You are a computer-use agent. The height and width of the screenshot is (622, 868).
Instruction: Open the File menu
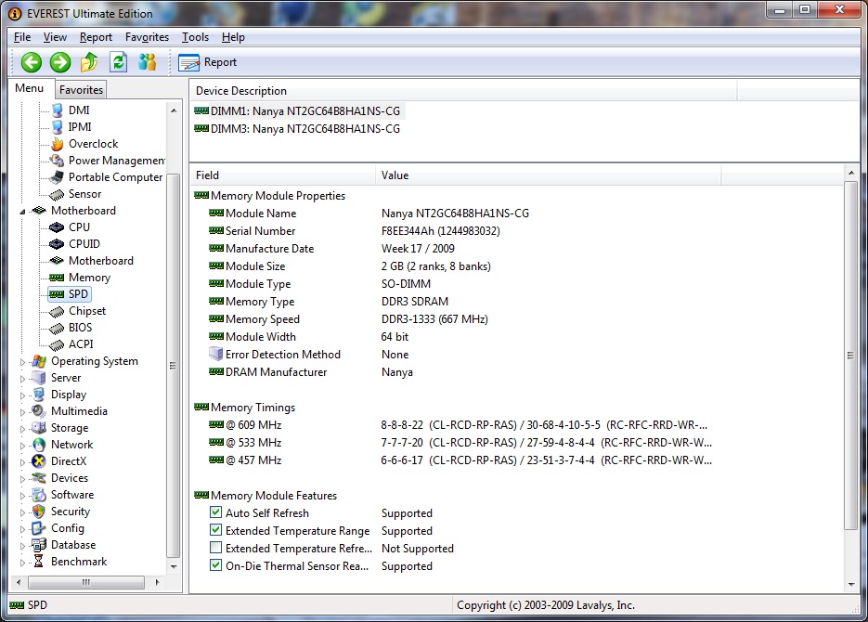22,37
